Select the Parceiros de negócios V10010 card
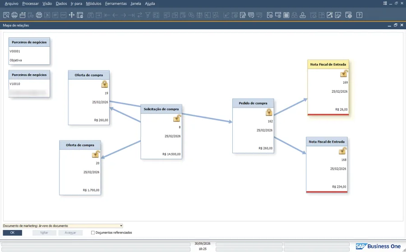The width and height of the screenshot is (406, 252). click(29, 84)
